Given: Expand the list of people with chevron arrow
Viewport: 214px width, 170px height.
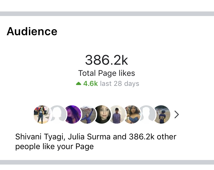Looking at the screenshot, I should [177, 114].
